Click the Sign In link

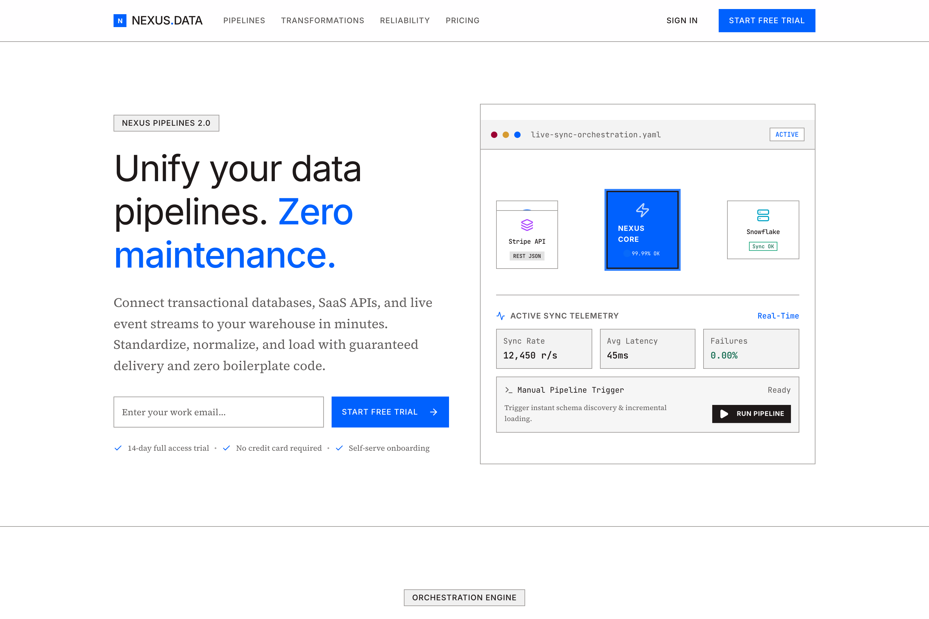[682, 21]
